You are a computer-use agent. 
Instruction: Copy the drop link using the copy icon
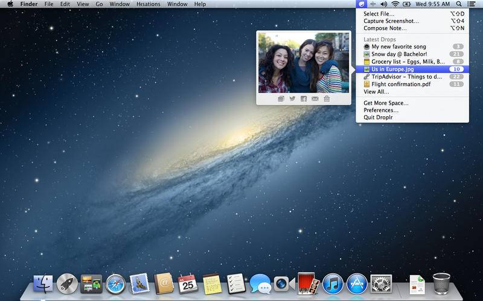(x=281, y=99)
